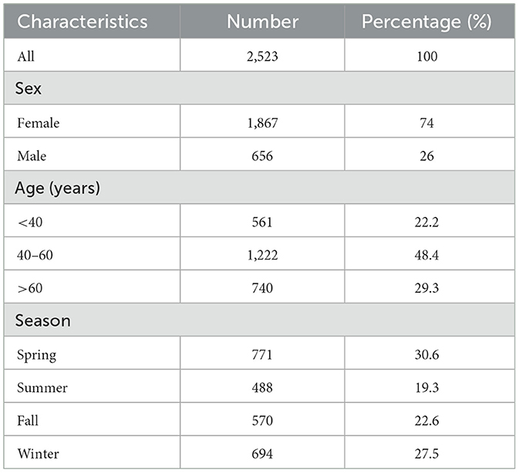Select the Winter row label
Image resolution: width=519 pixels, height=473 pixels.
(36, 453)
